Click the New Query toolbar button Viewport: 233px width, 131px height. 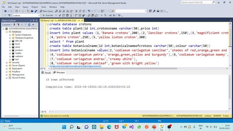[46, 11]
